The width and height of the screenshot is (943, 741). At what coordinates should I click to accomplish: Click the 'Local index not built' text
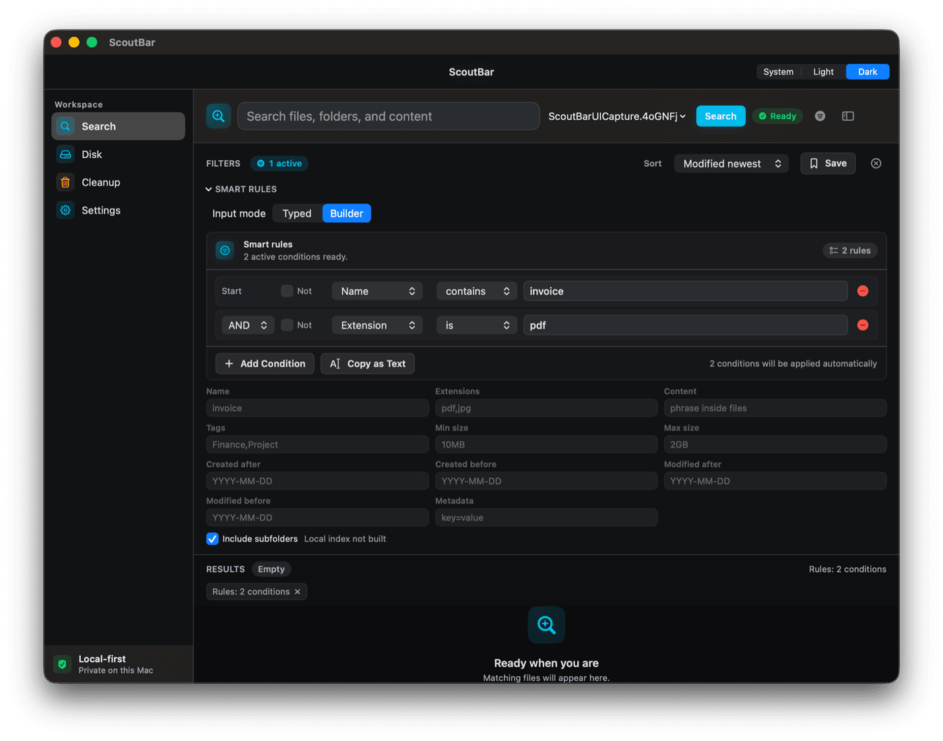(x=345, y=538)
